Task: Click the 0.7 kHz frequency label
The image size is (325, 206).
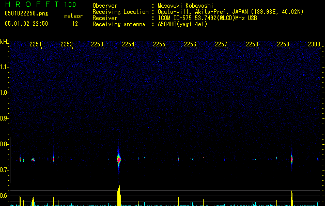Action: pyautogui.click(x=4, y=170)
